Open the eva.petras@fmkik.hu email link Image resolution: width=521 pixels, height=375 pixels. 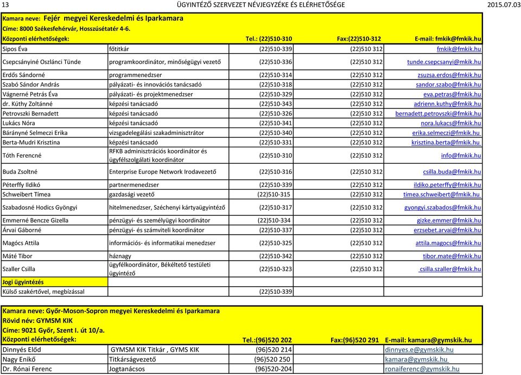(452, 94)
